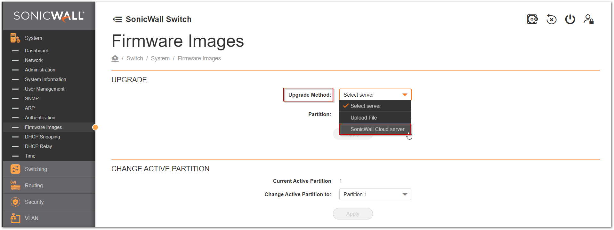Click the home icon in breadcrumb

click(x=115, y=58)
